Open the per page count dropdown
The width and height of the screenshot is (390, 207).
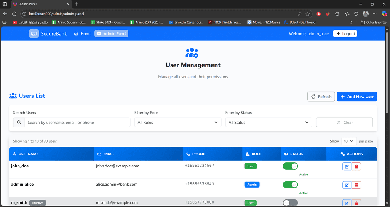coord(349,141)
